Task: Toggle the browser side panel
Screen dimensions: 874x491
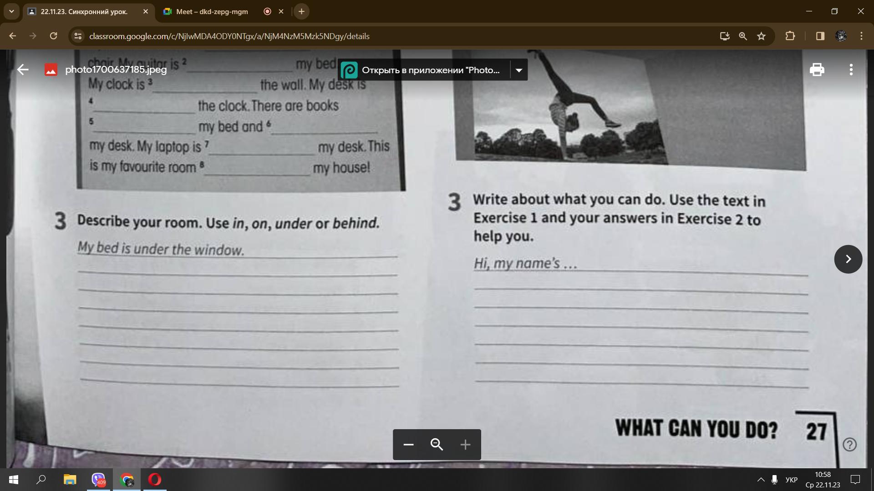Action: click(x=820, y=36)
